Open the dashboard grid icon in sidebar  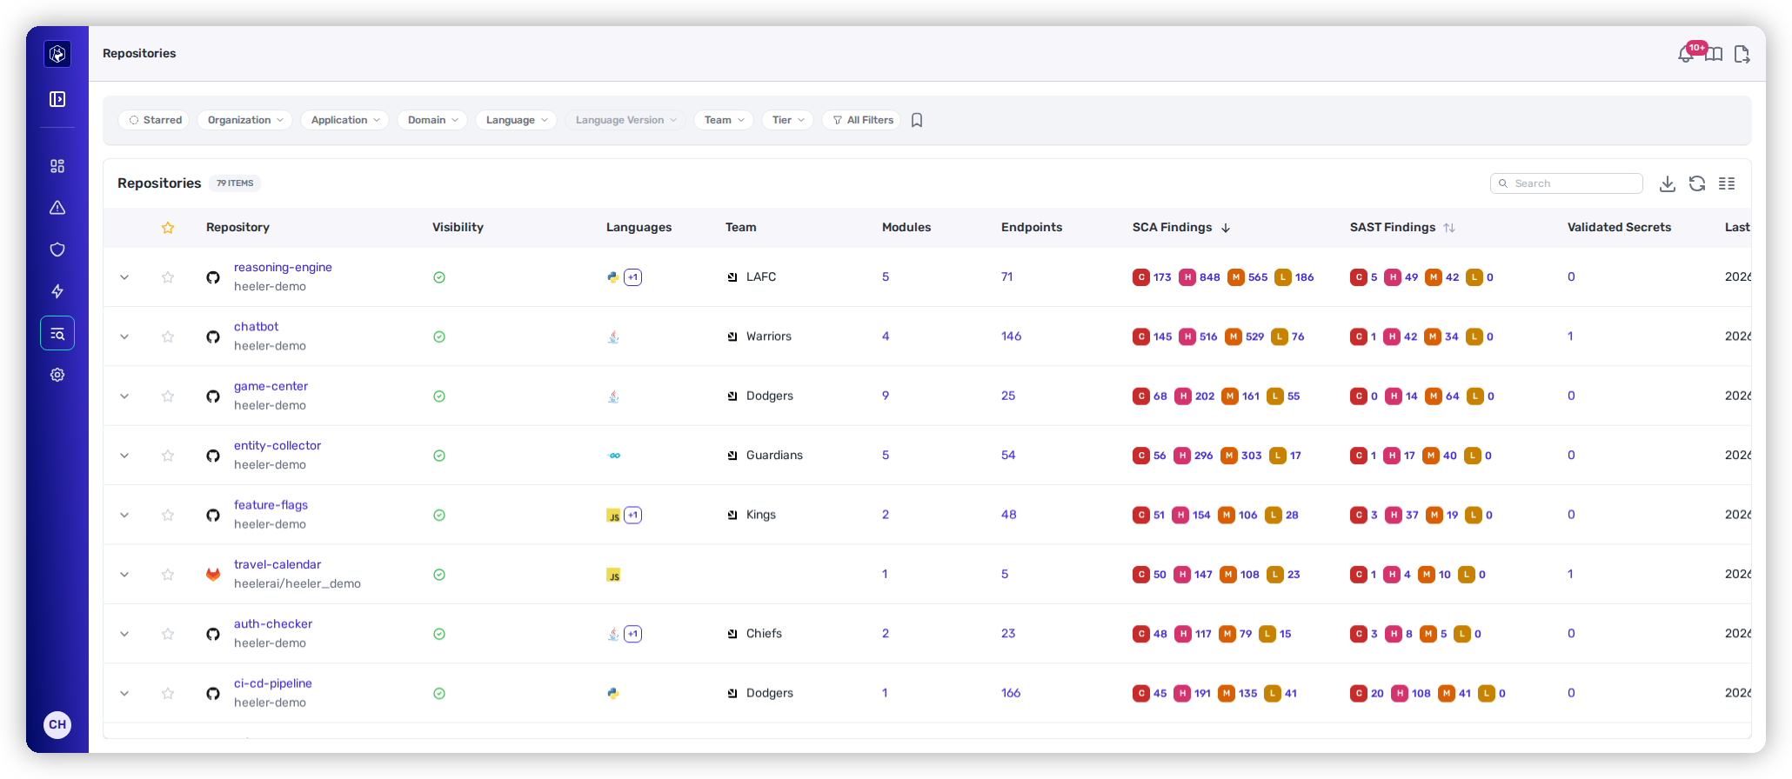[57, 166]
